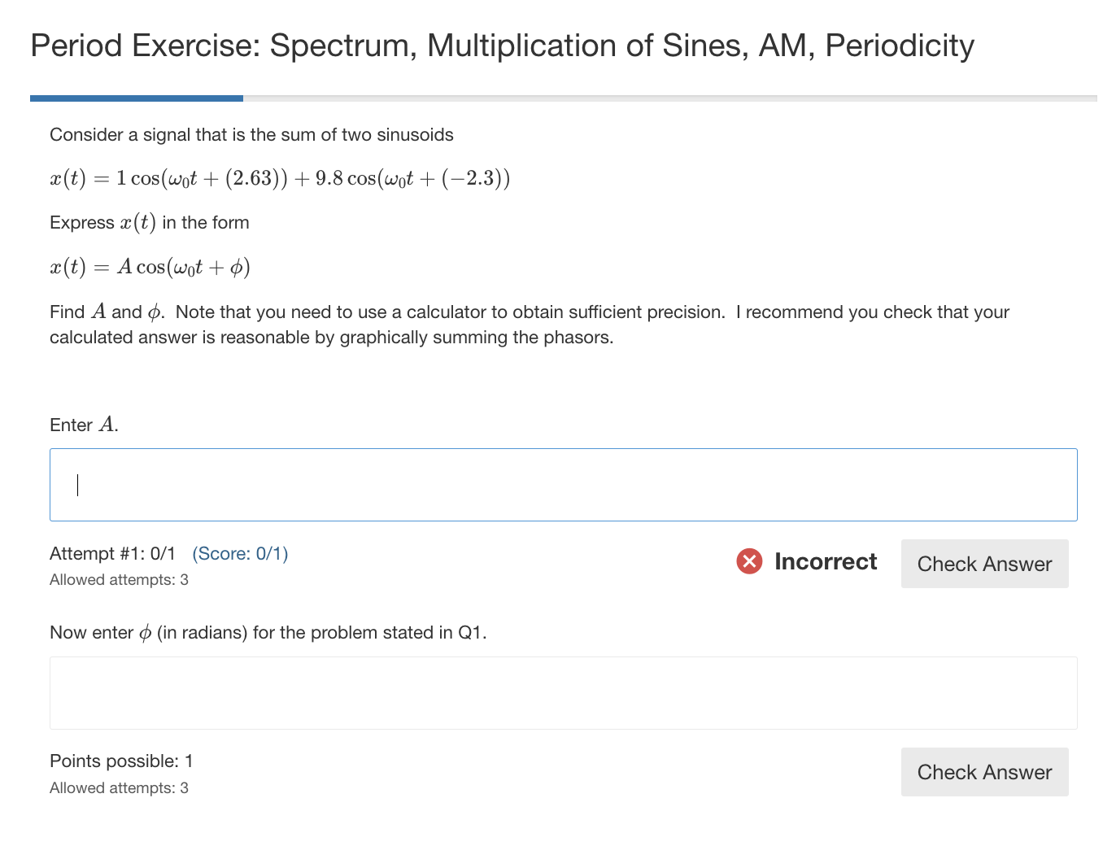
Task: Click the Attempt #1: 0/1 label
Action: (x=112, y=553)
